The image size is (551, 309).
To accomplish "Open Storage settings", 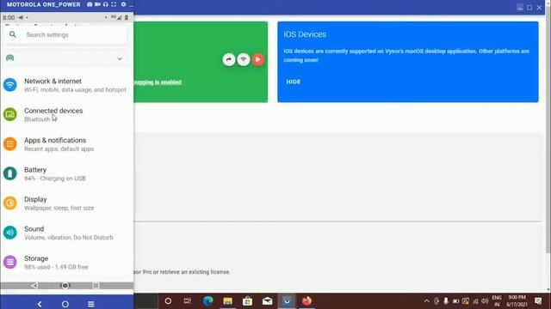I will (x=67, y=262).
